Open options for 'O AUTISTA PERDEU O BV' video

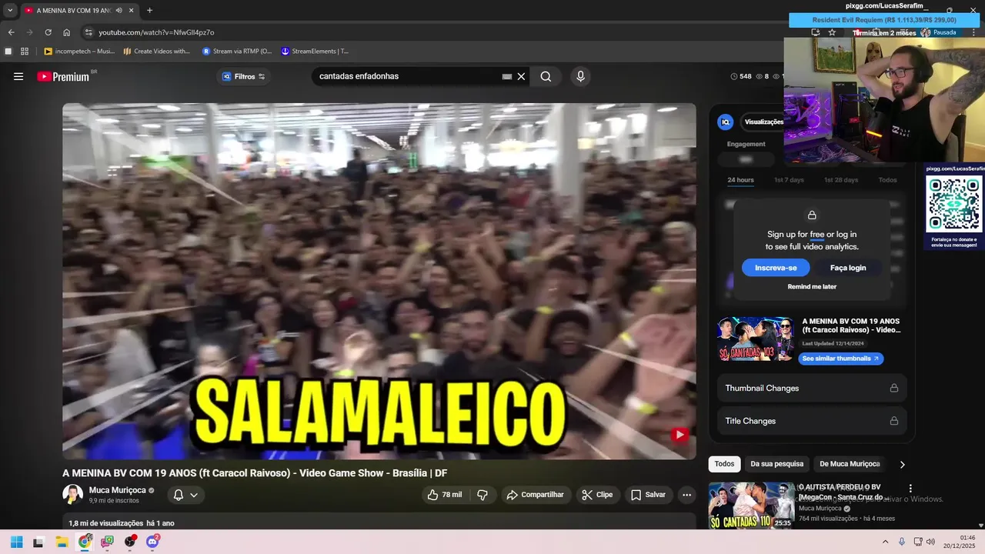[x=910, y=489]
